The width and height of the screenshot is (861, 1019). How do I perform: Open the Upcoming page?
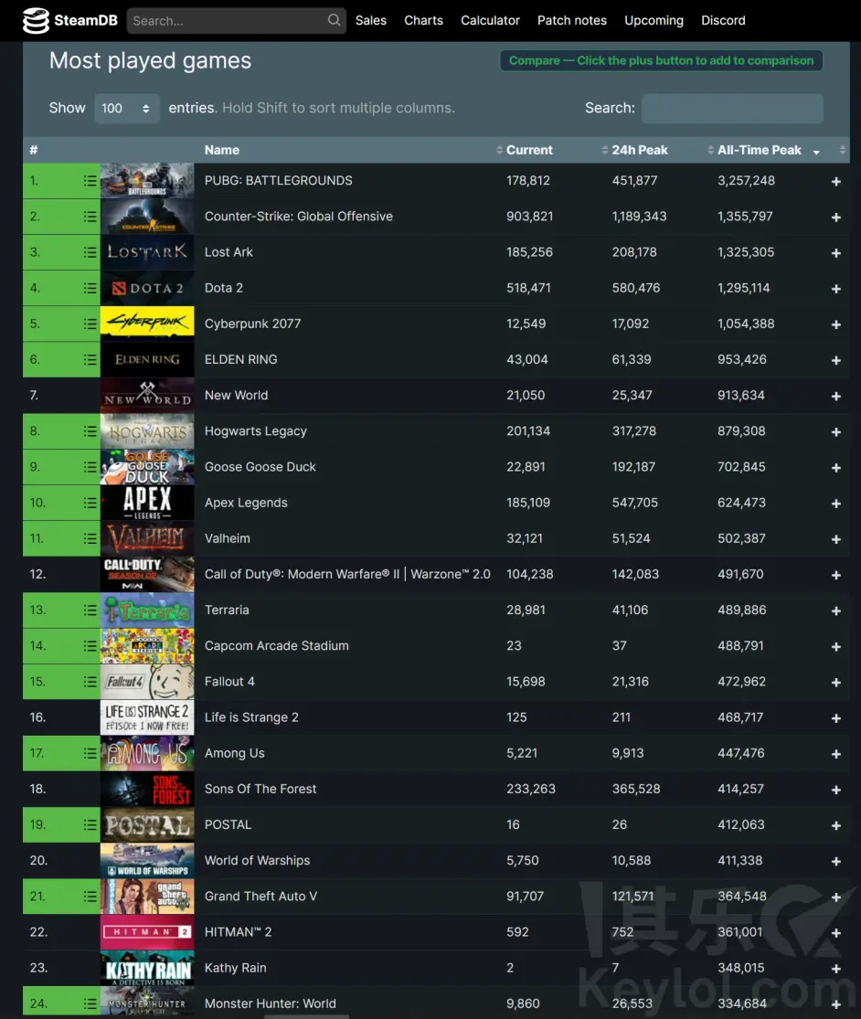point(654,20)
